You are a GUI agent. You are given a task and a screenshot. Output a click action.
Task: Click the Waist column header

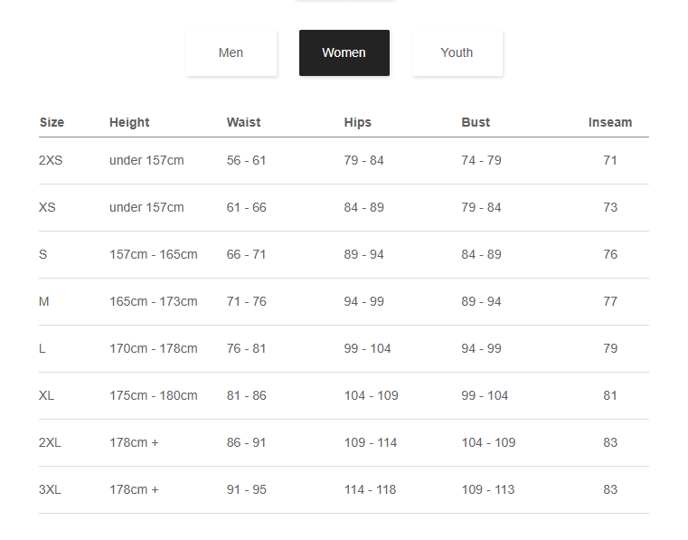click(243, 122)
